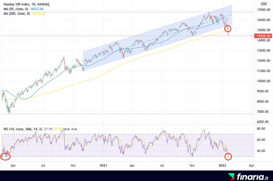The height and width of the screenshot is (181, 273).
Task: Click the 15000.00 price axis label
Action: point(263,30)
